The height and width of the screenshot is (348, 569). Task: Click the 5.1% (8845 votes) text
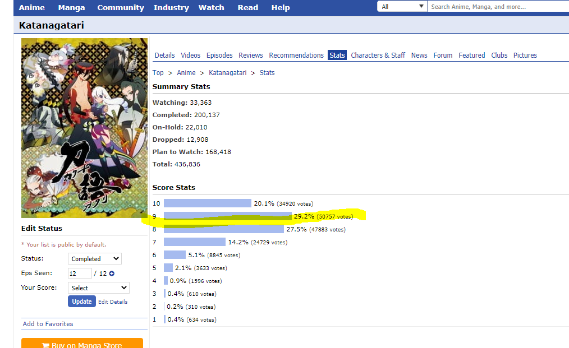click(214, 255)
